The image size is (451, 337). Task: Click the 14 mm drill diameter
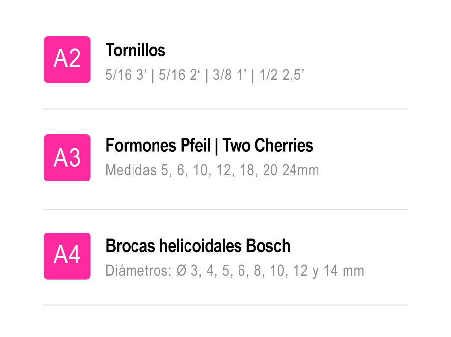click(344, 271)
